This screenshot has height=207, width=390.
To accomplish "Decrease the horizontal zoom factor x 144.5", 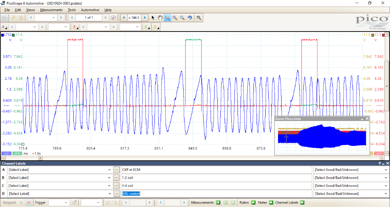I will [x=124, y=18].
